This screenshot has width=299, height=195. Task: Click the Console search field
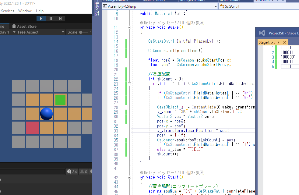[x=32, y=172]
